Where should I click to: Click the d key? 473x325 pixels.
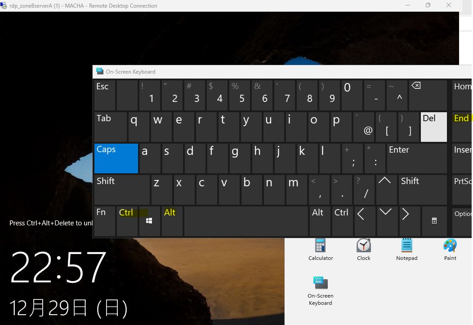pyautogui.click(x=195, y=158)
